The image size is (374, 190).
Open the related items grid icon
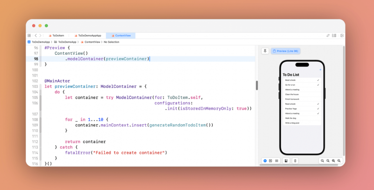pyautogui.click(x=29, y=36)
